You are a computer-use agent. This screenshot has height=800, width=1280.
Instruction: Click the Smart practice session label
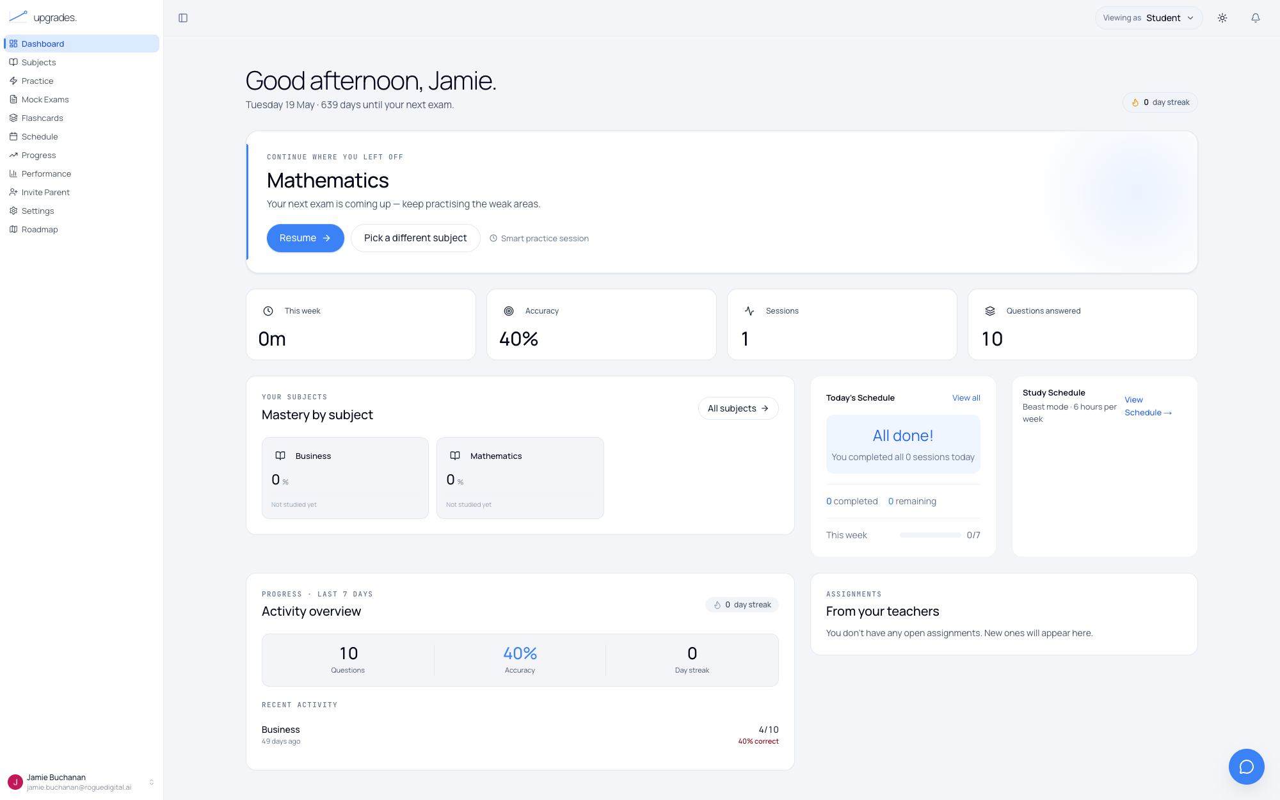(x=545, y=239)
